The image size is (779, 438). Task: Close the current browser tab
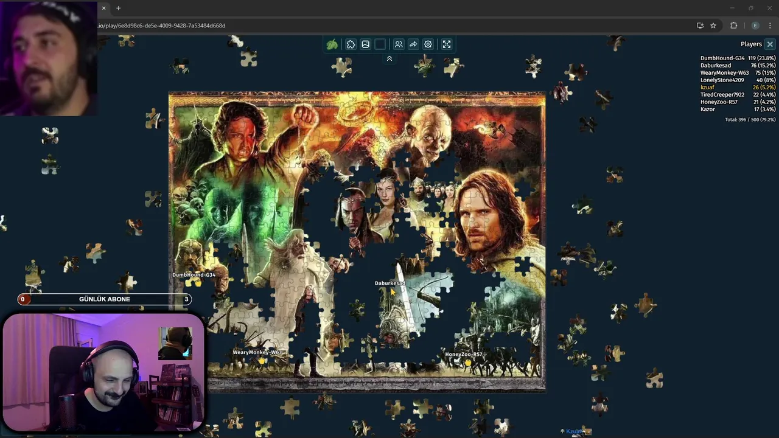[103, 8]
